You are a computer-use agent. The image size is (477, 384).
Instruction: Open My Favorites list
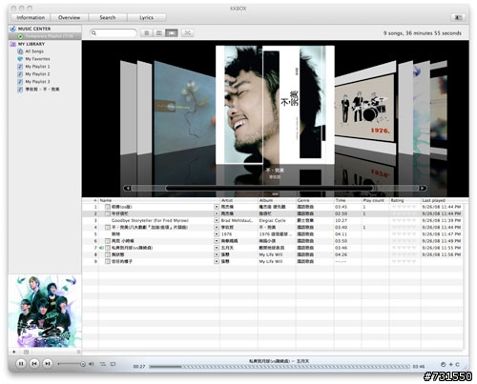[x=37, y=59]
